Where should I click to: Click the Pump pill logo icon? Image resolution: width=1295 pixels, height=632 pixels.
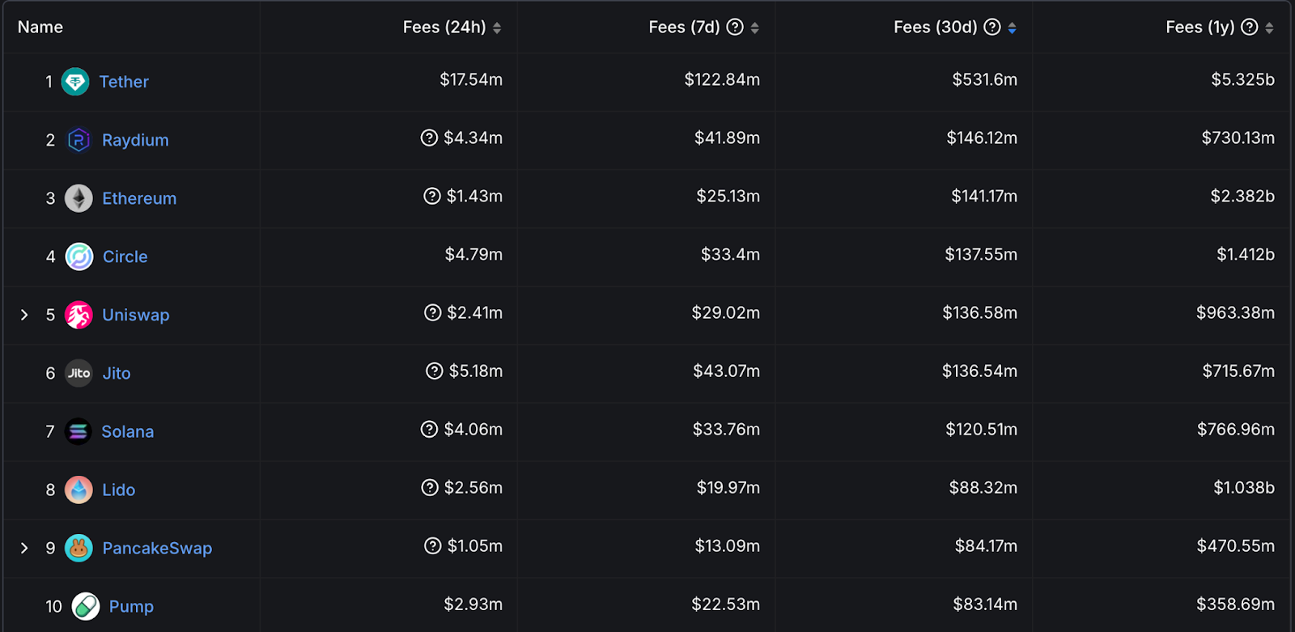85,606
